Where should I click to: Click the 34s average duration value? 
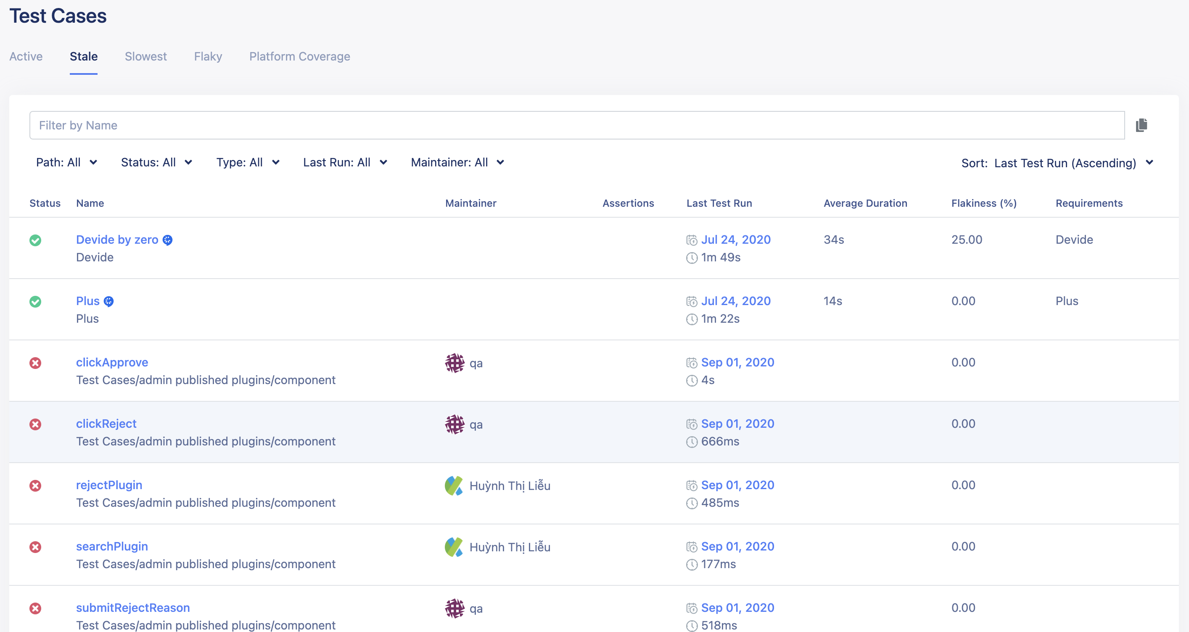834,240
